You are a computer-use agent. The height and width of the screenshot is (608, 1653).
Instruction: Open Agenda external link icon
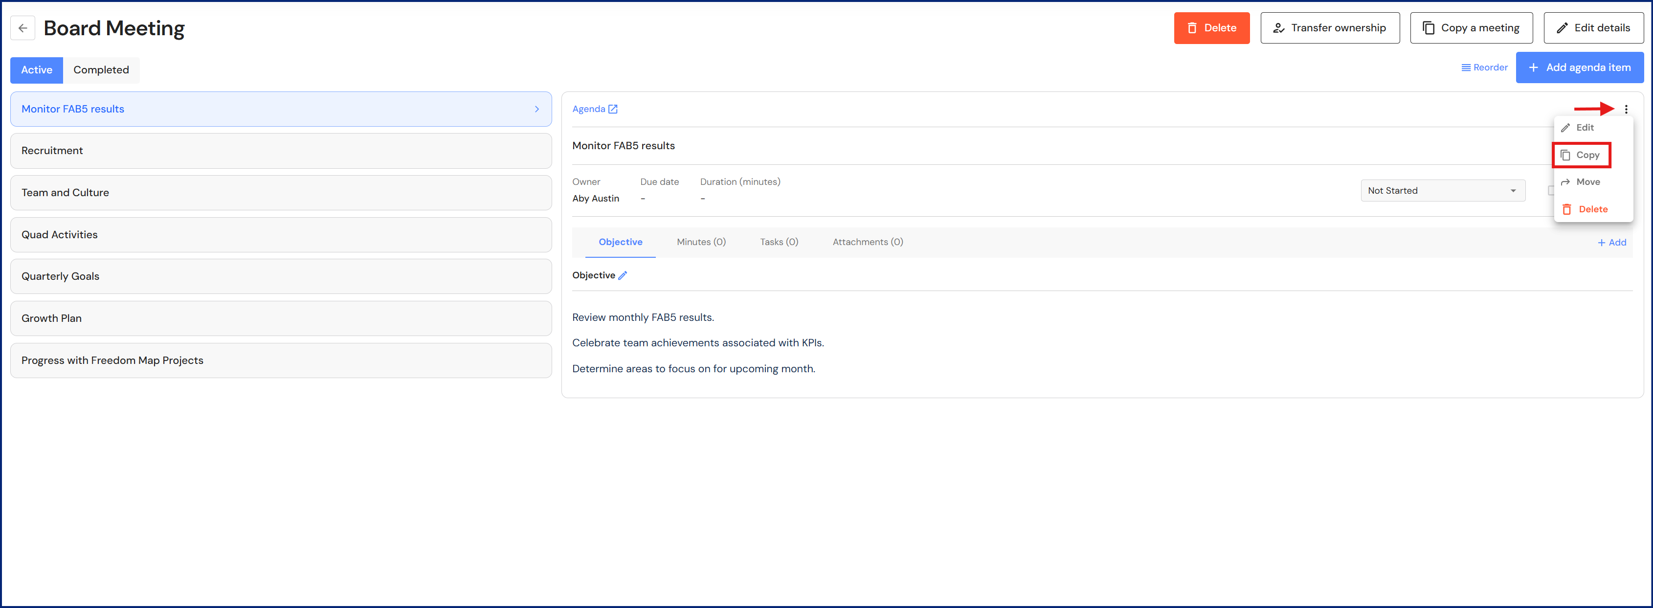point(613,109)
